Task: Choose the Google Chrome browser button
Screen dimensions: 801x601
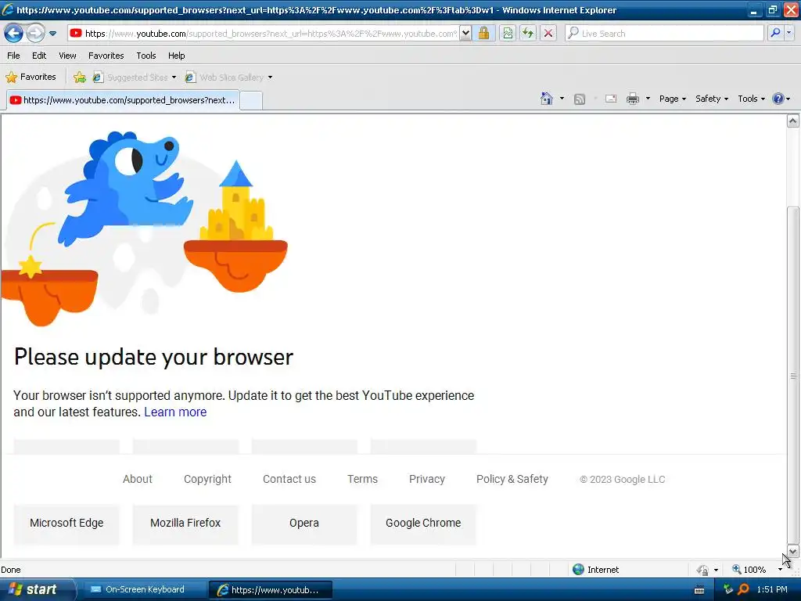Action: 423,524
